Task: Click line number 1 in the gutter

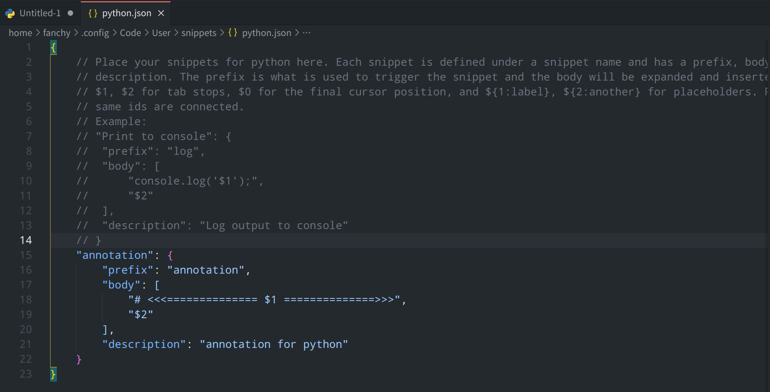Action: (x=29, y=47)
